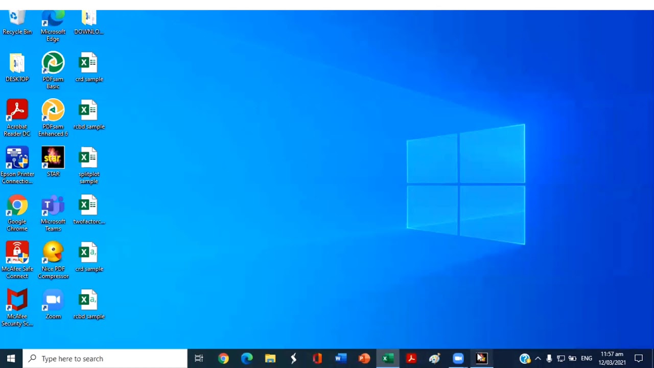Switch to Zoom from the taskbar
654x368 pixels.
[x=458, y=358]
